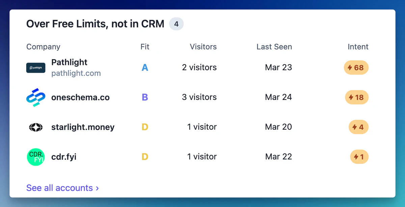Image resolution: width=405 pixels, height=207 pixels.
Task: Click the Over Free Limits, not in CRM heading
Action: click(x=95, y=24)
